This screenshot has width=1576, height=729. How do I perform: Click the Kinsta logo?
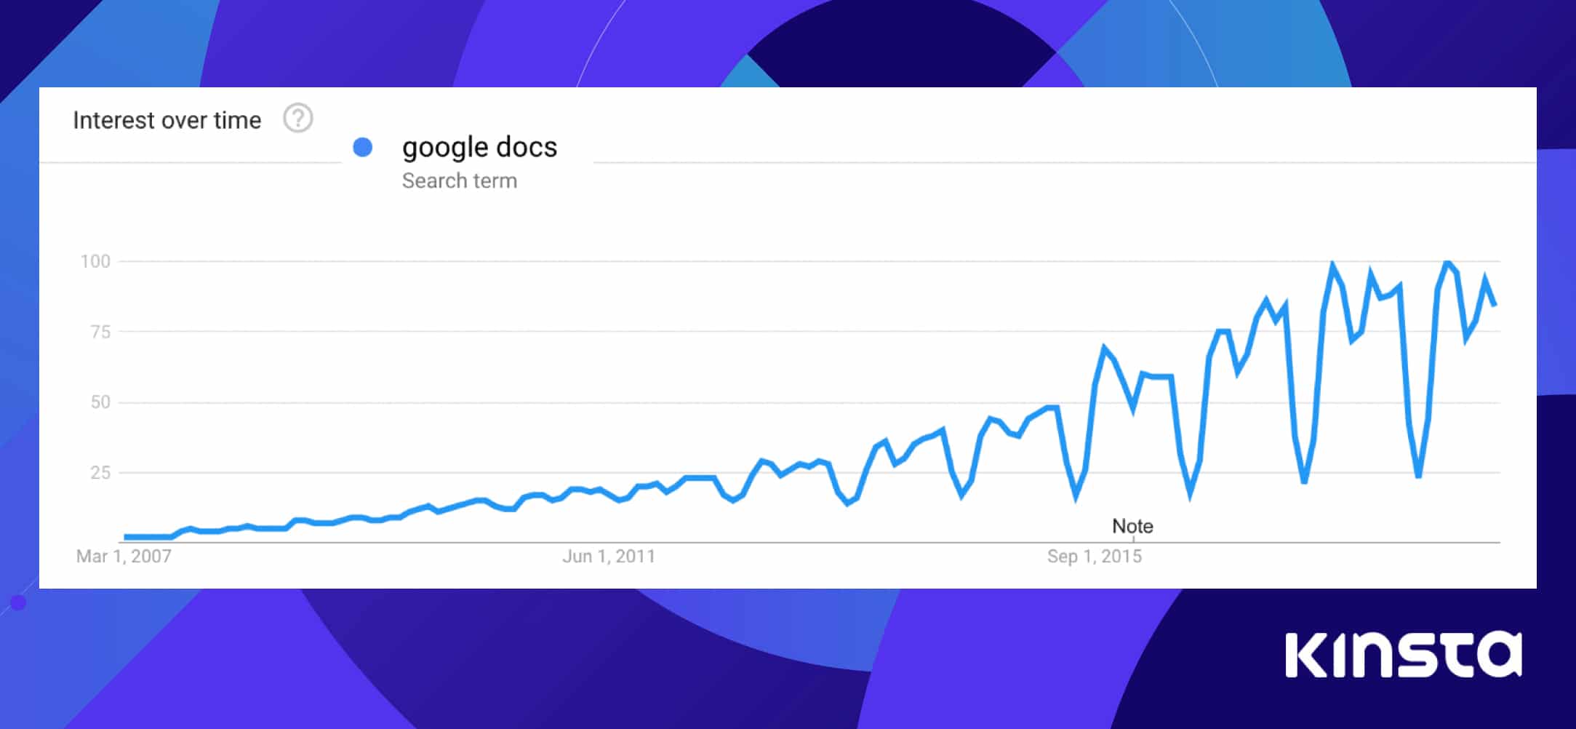coord(1404,655)
